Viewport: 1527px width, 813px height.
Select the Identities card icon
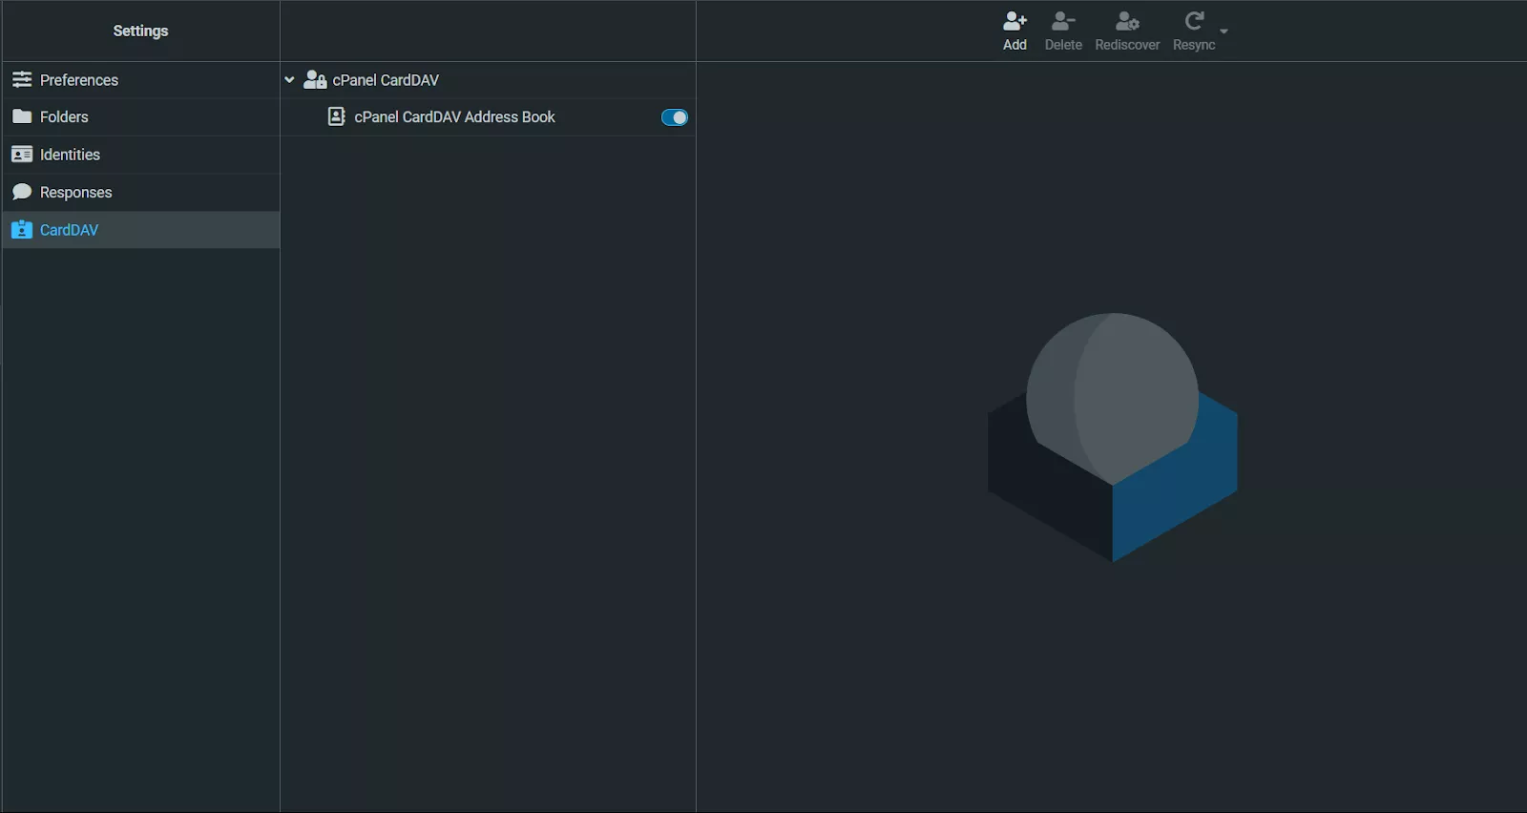pos(22,155)
